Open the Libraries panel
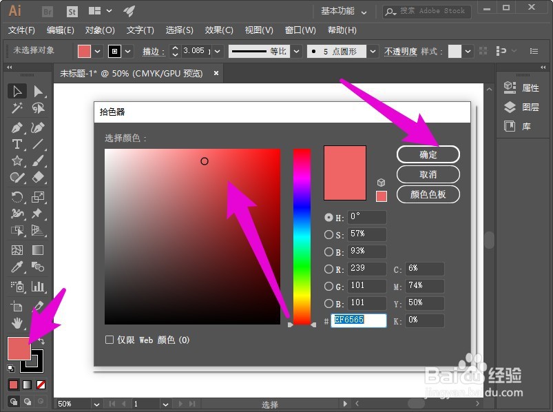The image size is (553, 412). tap(518, 126)
